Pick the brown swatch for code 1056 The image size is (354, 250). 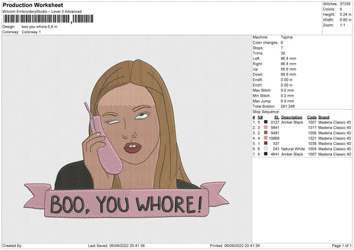(265, 133)
